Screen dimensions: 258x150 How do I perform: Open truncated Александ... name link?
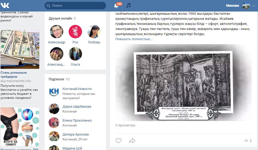coord(56,65)
